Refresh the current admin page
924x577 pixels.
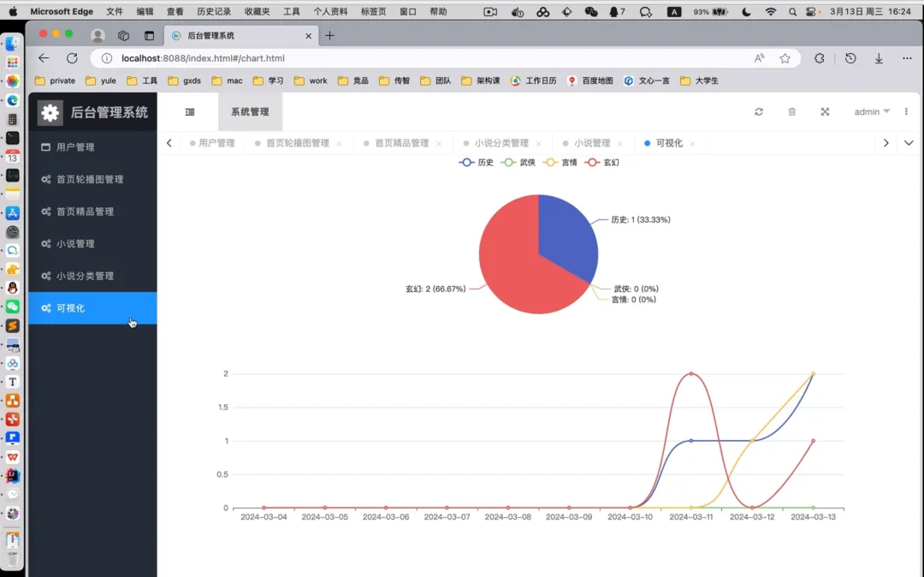(x=758, y=112)
